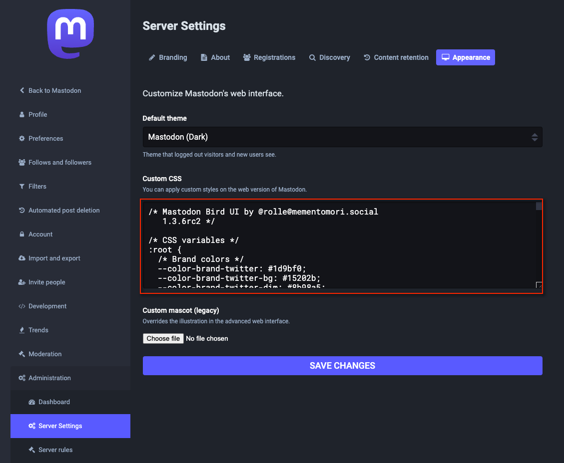The width and height of the screenshot is (564, 463).
Task: Open the Administration sidebar section
Action: pyautogui.click(x=70, y=378)
